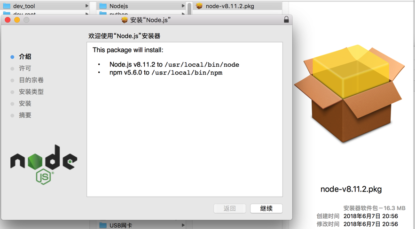The image size is (415, 229).
Task: Select the Nodejs folder in Finder
Action: (x=141, y=6)
